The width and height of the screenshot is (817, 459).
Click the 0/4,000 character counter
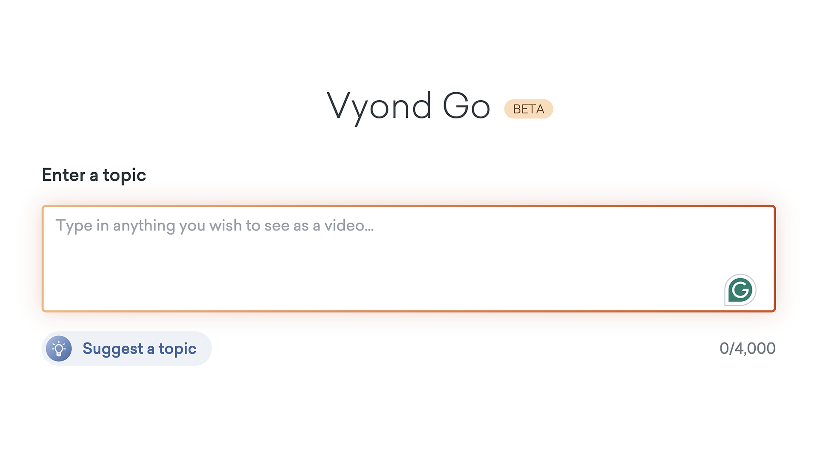pos(747,348)
